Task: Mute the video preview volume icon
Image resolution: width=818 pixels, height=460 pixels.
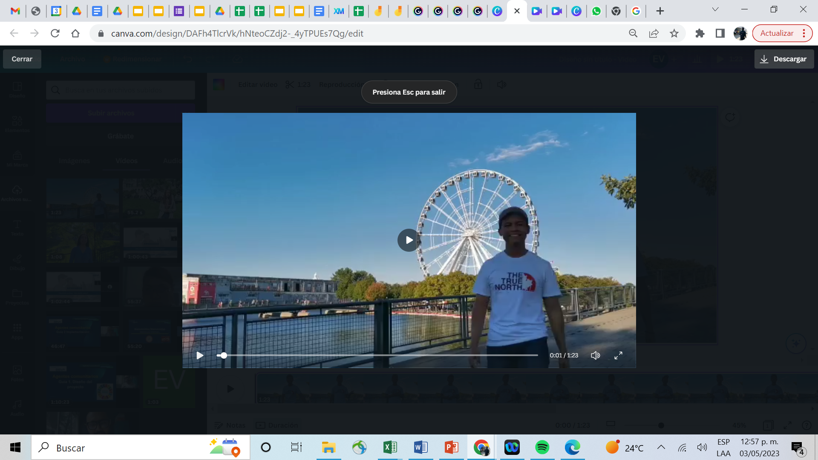Action: 595,355
